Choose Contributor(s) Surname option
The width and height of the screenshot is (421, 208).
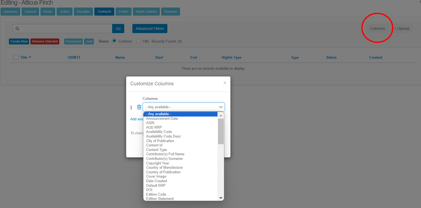pos(181,159)
